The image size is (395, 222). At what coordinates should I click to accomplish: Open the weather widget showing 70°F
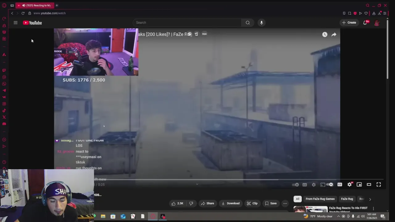(x=318, y=216)
